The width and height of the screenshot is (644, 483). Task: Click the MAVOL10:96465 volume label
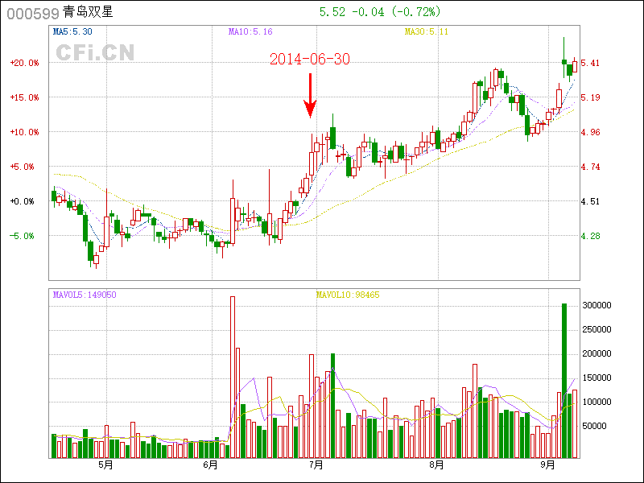pyautogui.click(x=348, y=295)
